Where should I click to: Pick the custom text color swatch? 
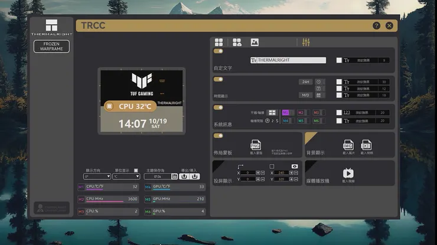[339, 60]
